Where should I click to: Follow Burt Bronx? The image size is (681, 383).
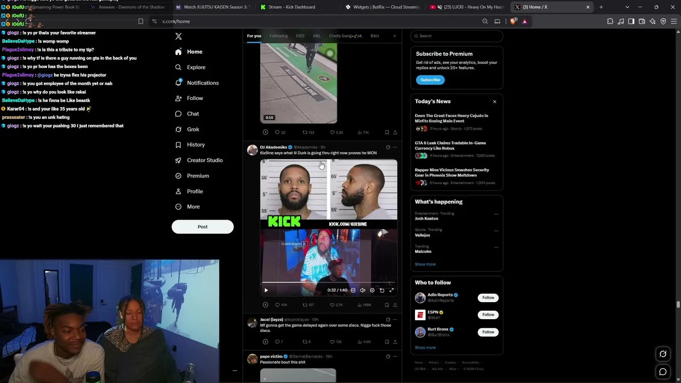(x=488, y=332)
